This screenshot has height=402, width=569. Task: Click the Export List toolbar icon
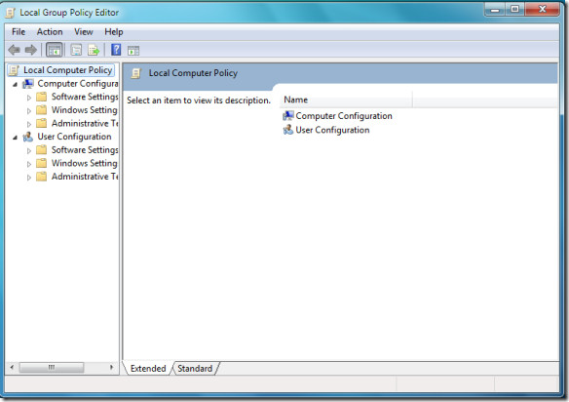[x=94, y=50]
